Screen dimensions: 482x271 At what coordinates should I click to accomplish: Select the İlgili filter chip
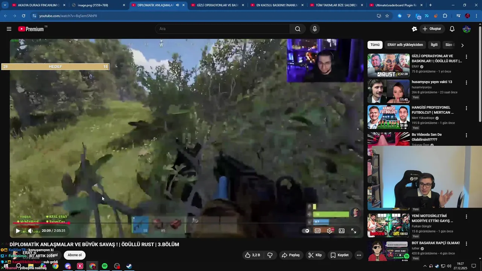click(x=434, y=45)
